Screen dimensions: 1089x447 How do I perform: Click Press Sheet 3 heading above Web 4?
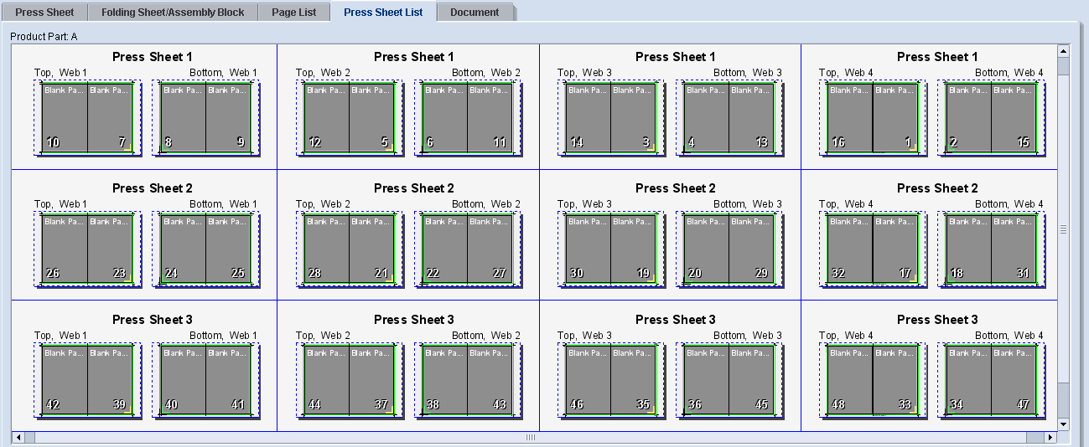[x=937, y=320]
